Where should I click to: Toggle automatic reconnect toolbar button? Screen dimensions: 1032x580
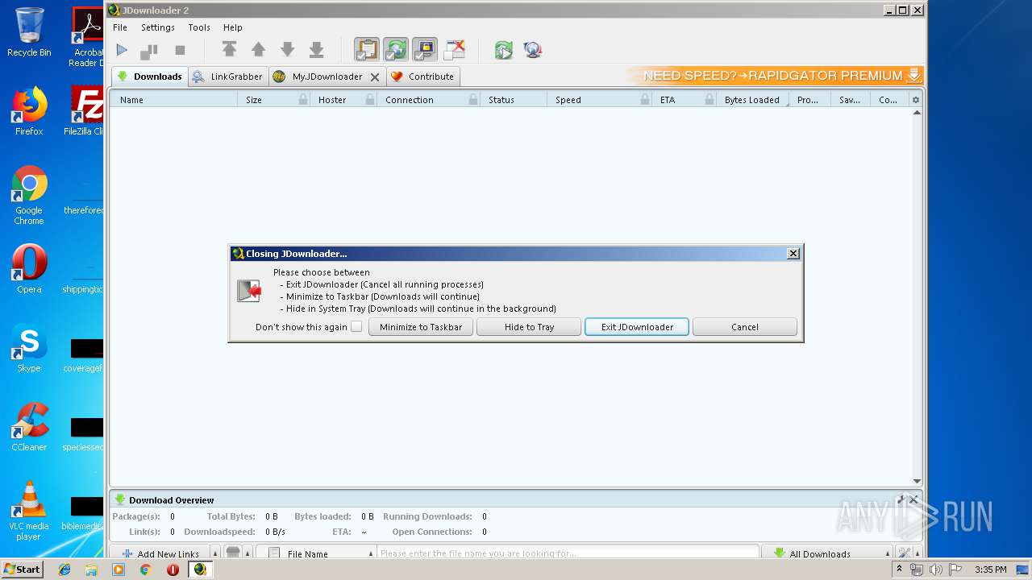tap(396, 50)
